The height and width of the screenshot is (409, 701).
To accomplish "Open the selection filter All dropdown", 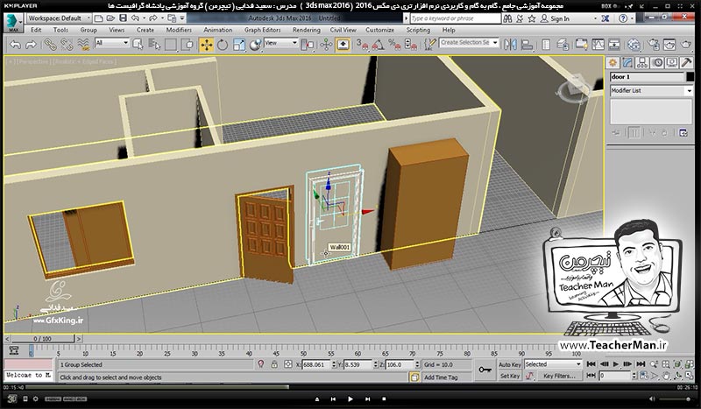I will click(x=112, y=43).
